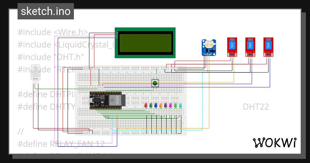Click the blue RTC DS1307 module
This screenshot has width=310, height=163.
(x=208, y=47)
